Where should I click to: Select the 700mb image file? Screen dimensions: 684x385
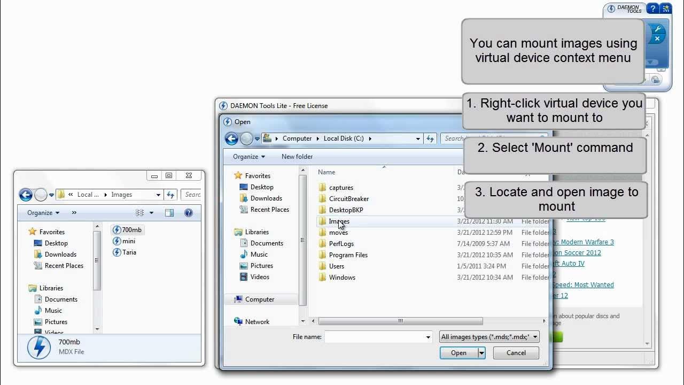pyautogui.click(x=127, y=230)
